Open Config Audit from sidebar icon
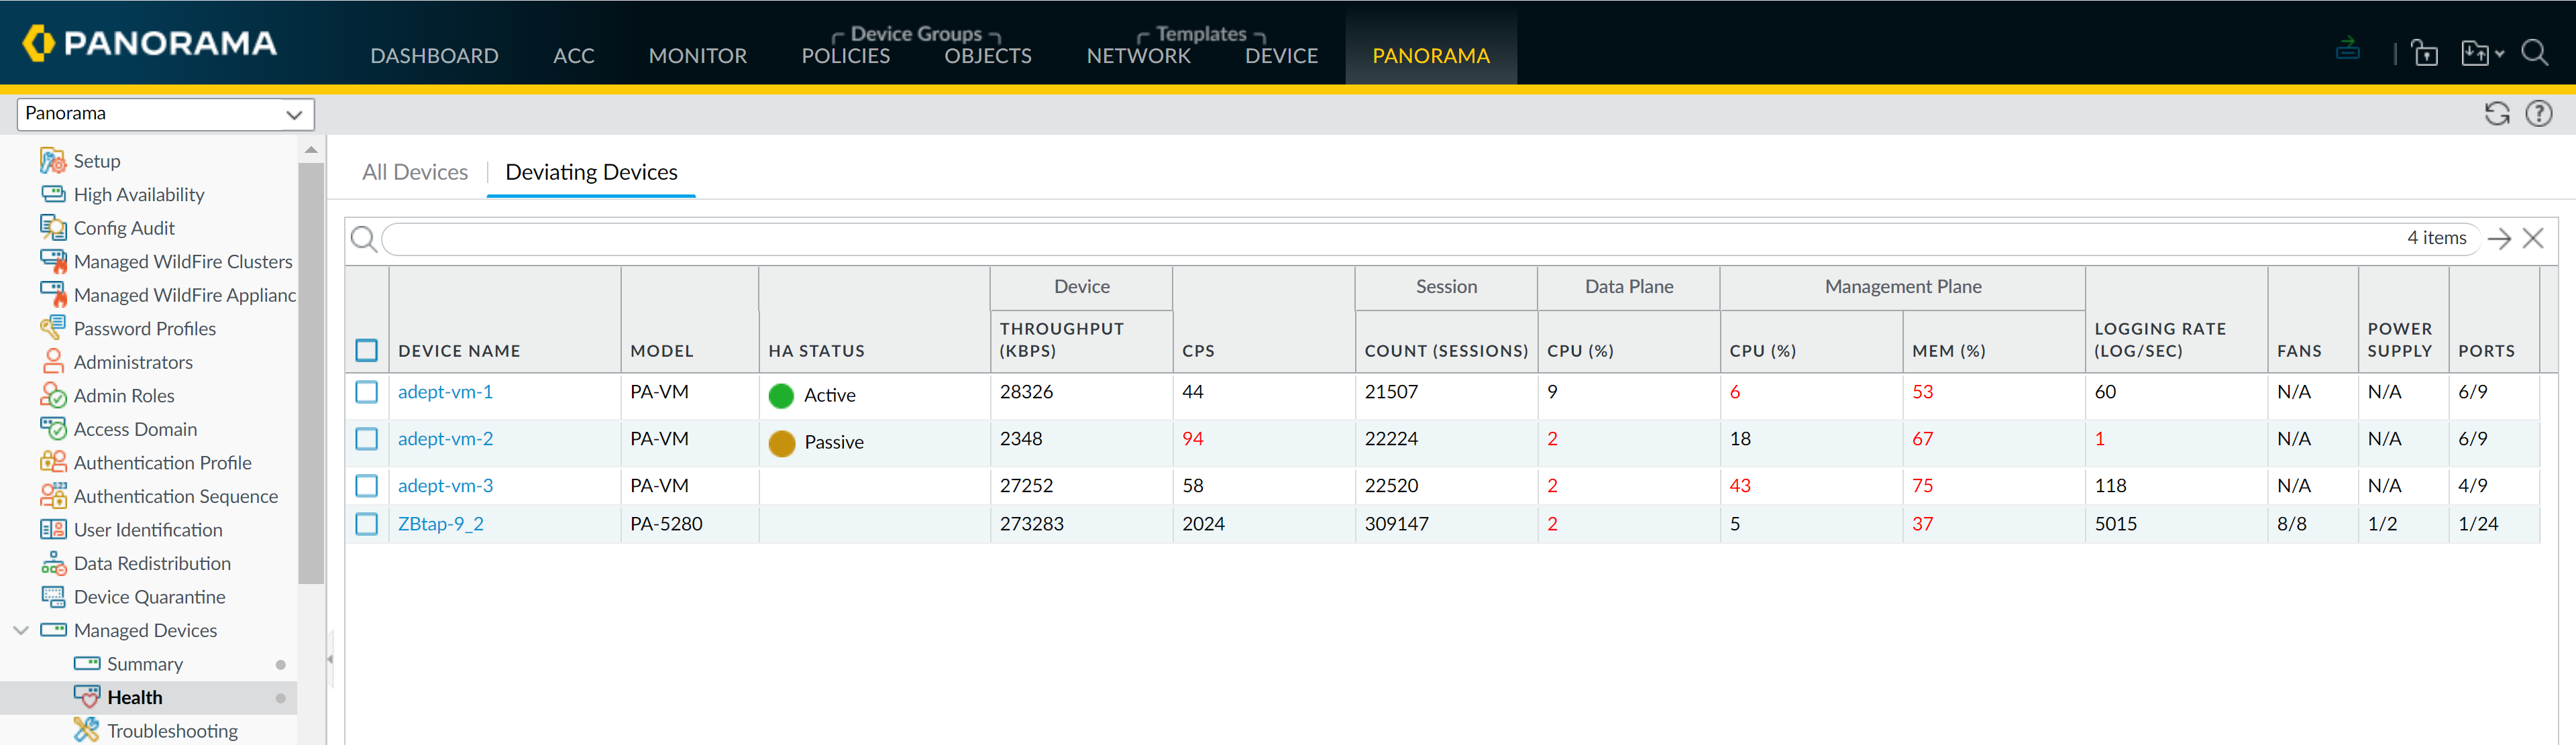 53,228
